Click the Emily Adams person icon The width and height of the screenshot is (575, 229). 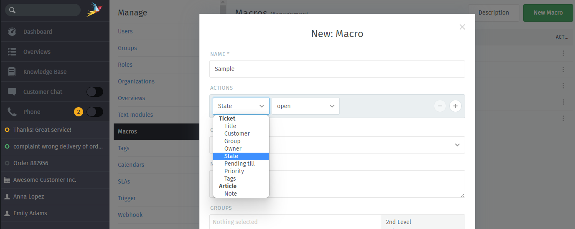coord(7,213)
